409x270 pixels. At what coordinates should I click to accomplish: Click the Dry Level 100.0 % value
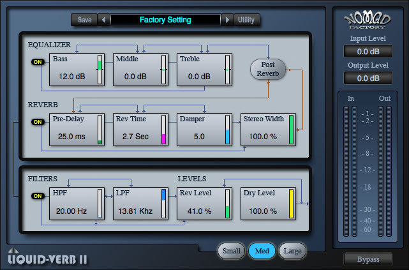coord(263,211)
